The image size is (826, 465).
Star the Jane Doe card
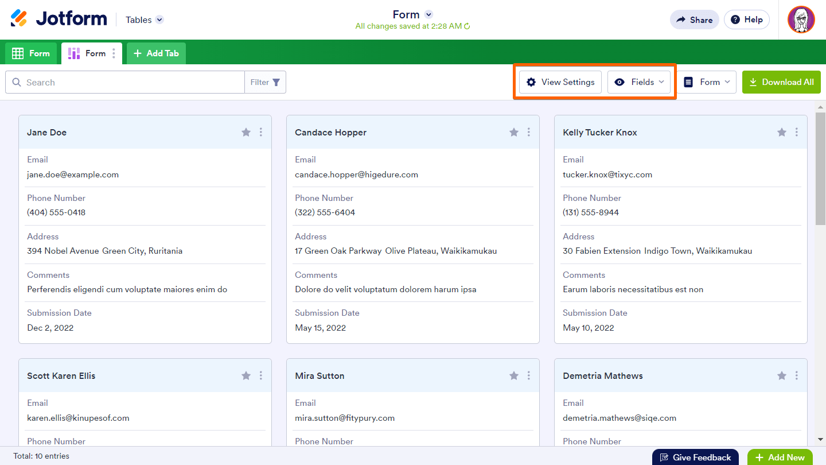pyautogui.click(x=246, y=133)
